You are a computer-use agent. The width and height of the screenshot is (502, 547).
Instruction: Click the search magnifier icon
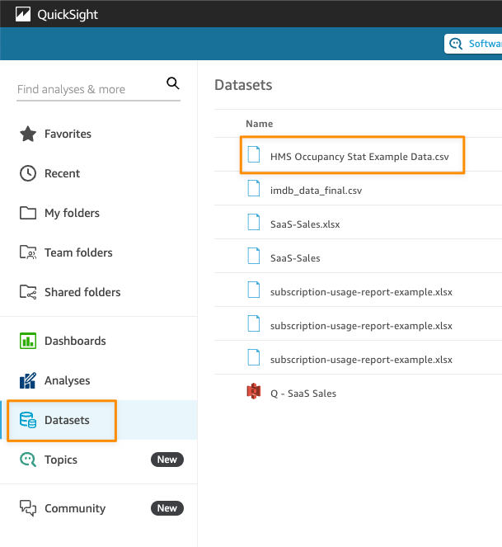pyautogui.click(x=173, y=83)
